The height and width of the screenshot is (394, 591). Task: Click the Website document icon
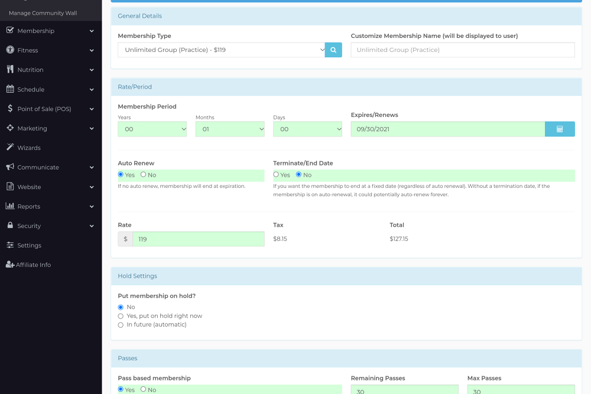pos(10,187)
